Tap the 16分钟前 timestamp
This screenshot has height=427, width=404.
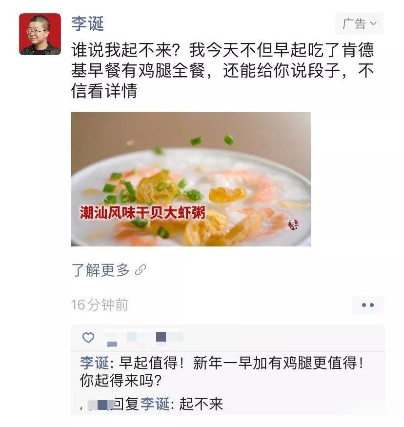tap(100, 305)
